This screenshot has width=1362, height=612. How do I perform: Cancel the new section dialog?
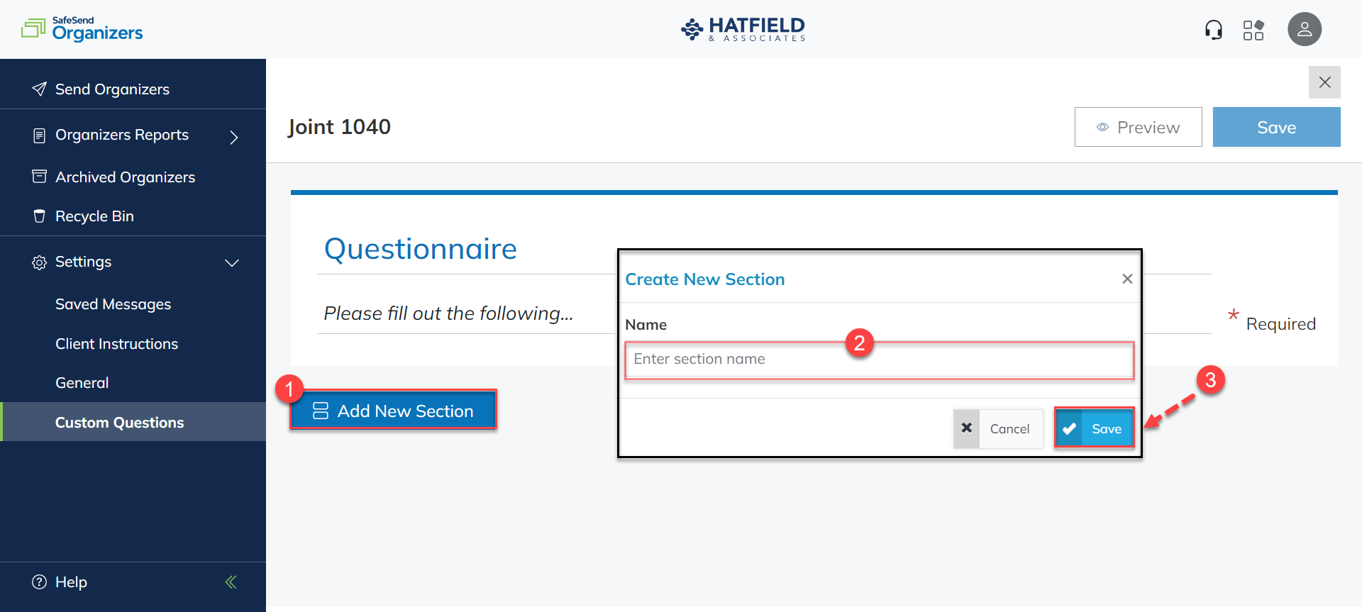(x=998, y=428)
